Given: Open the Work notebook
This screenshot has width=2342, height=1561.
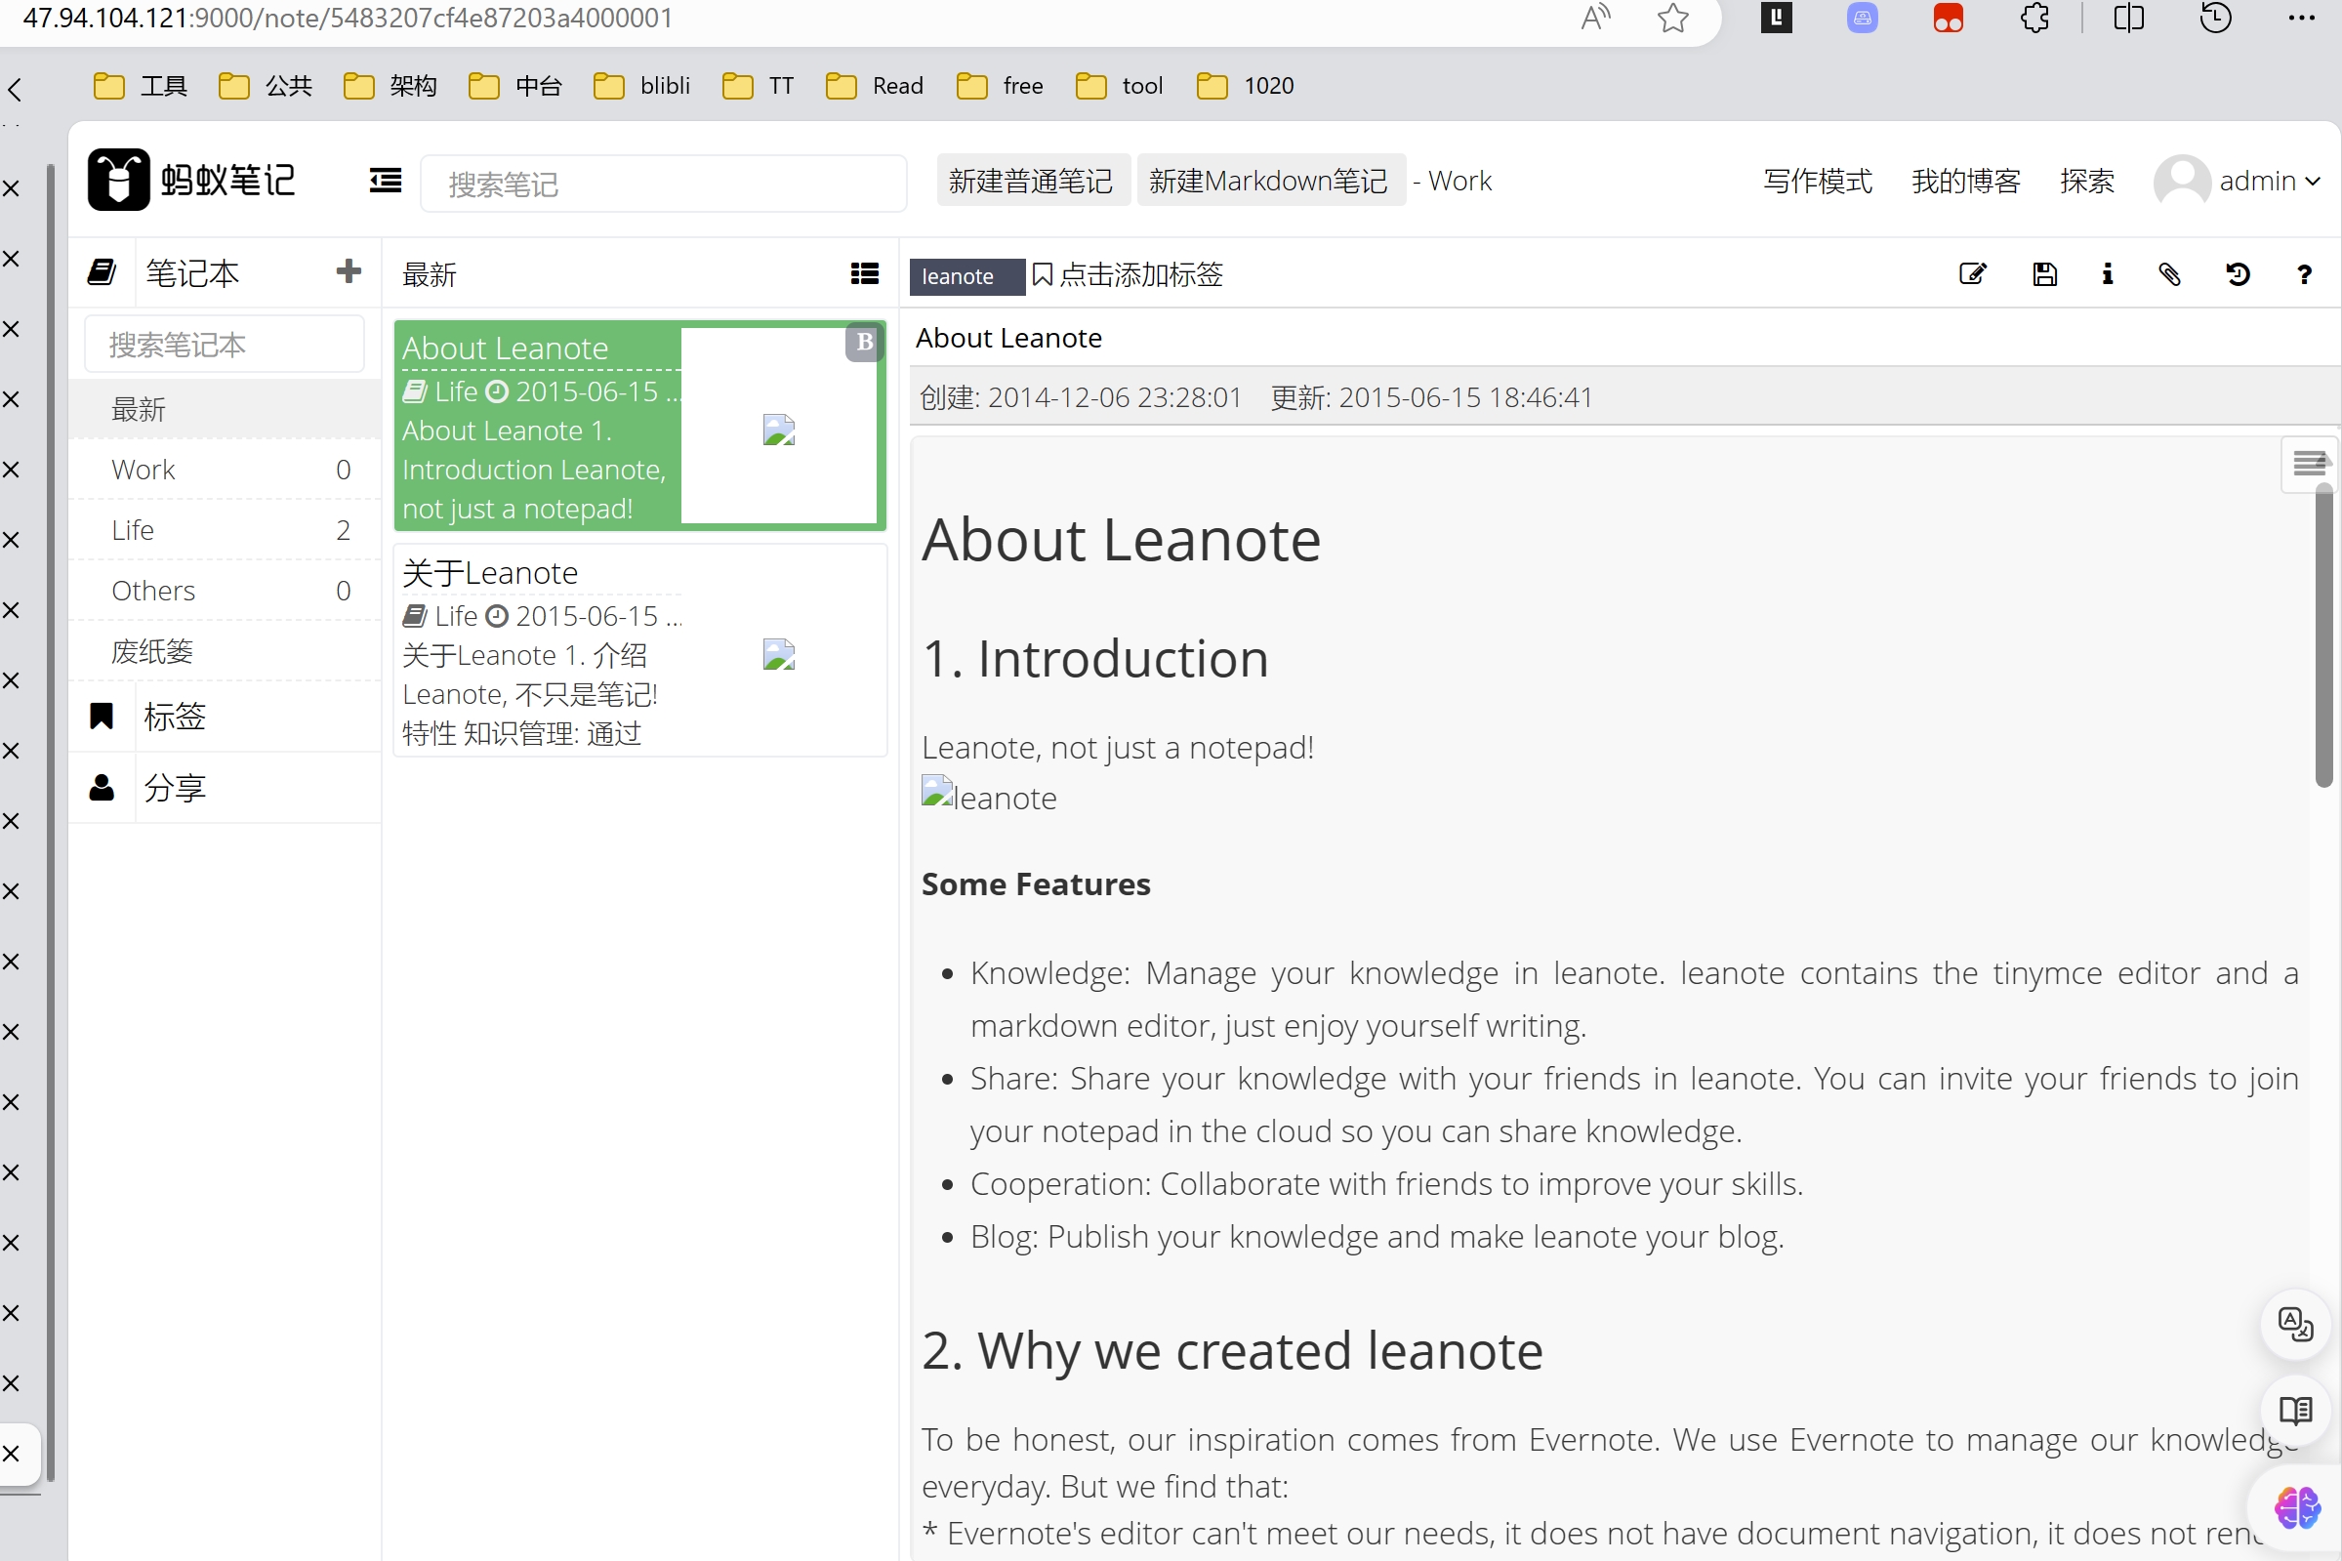Looking at the screenshot, I should (x=225, y=470).
